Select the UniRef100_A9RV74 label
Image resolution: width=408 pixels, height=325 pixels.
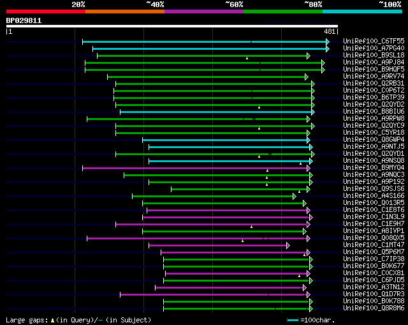[374, 76]
